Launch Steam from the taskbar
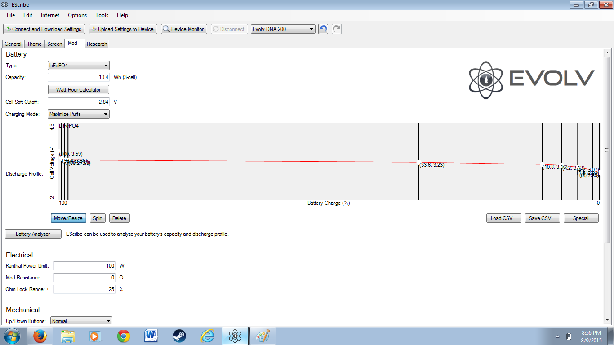 point(179,336)
